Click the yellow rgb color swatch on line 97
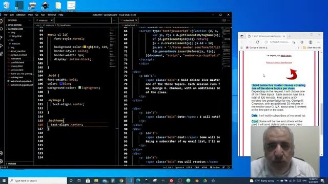The image size is (328, 184). click(85, 47)
